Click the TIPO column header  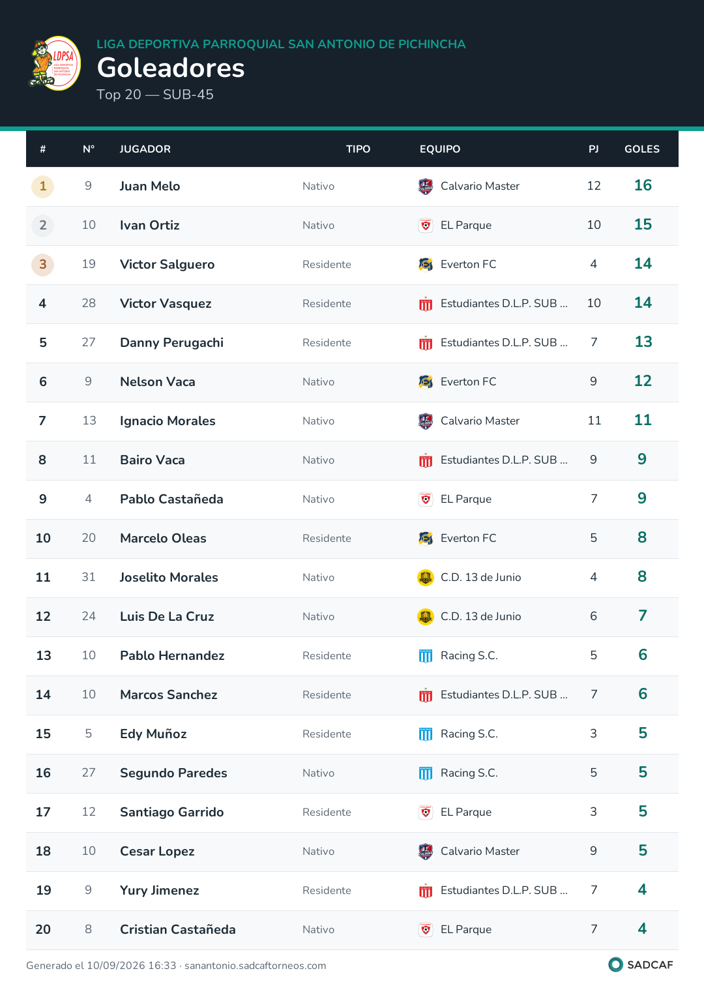click(358, 149)
